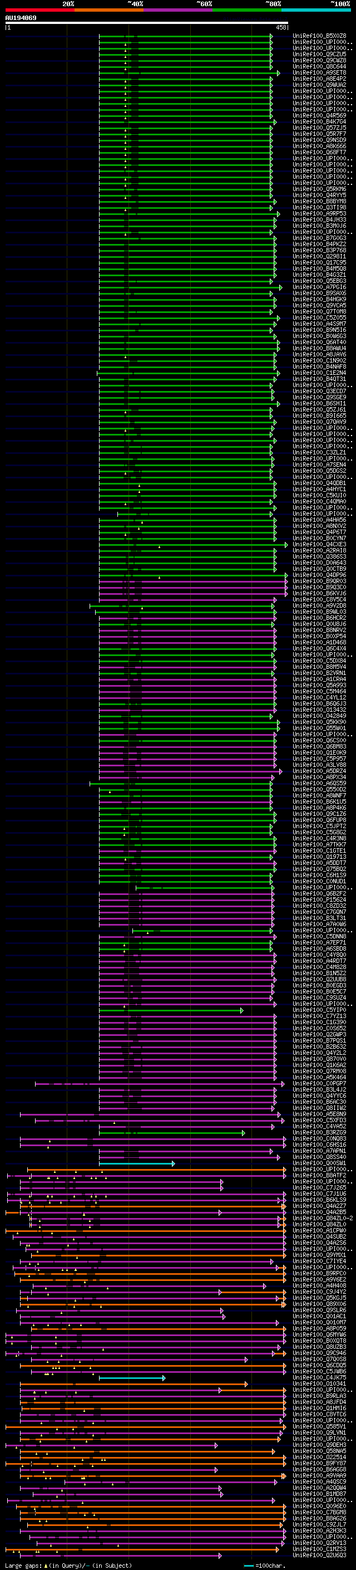Select hit label UniRef100_C4JK75
356x1570 pixels.
(x=319, y=1377)
